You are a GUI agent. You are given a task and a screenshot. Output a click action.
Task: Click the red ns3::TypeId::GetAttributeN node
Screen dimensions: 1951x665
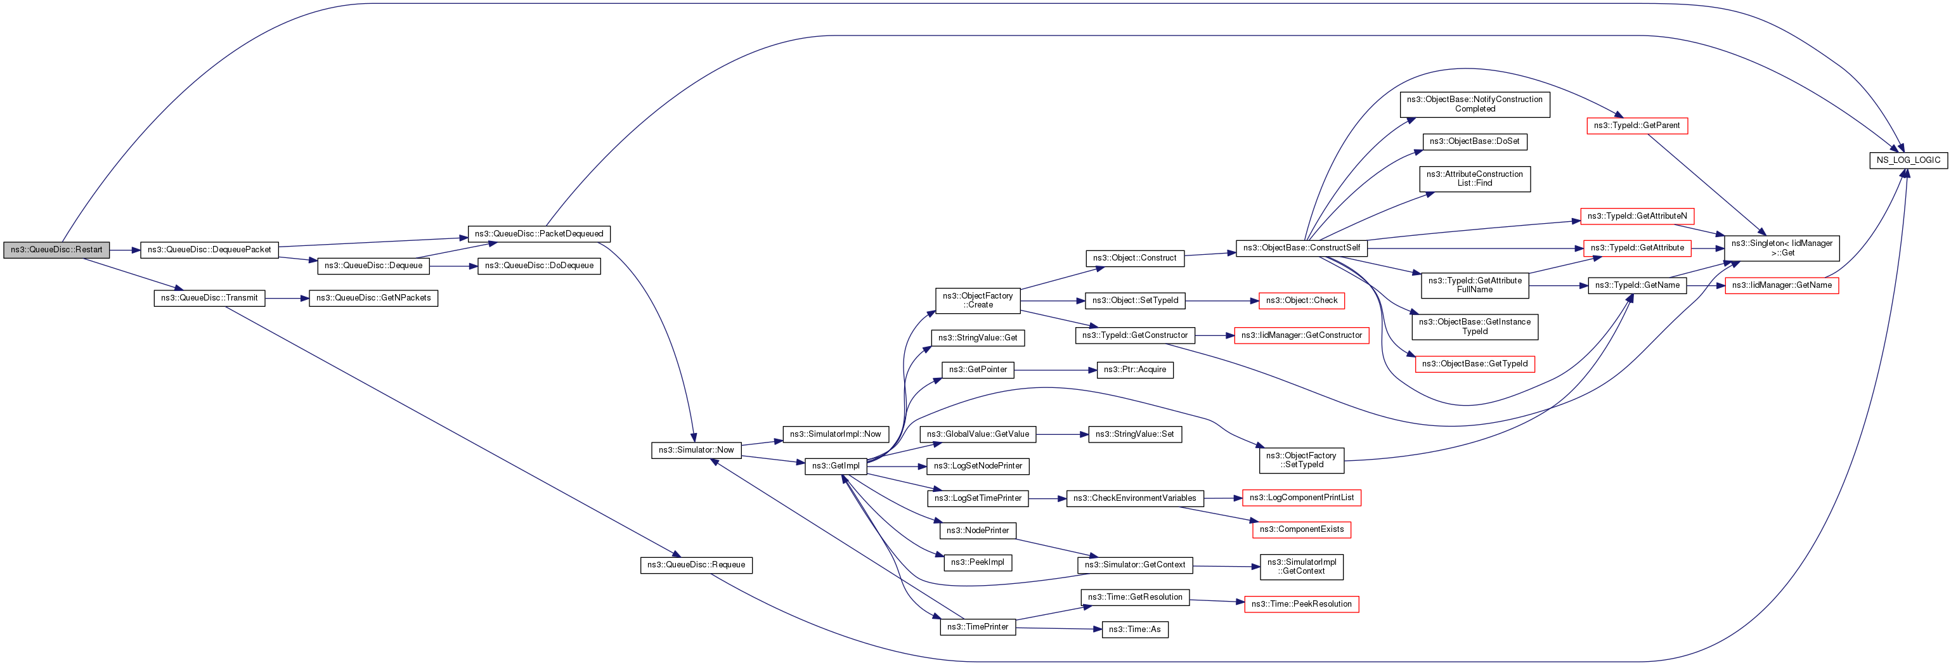(1637, 217)
